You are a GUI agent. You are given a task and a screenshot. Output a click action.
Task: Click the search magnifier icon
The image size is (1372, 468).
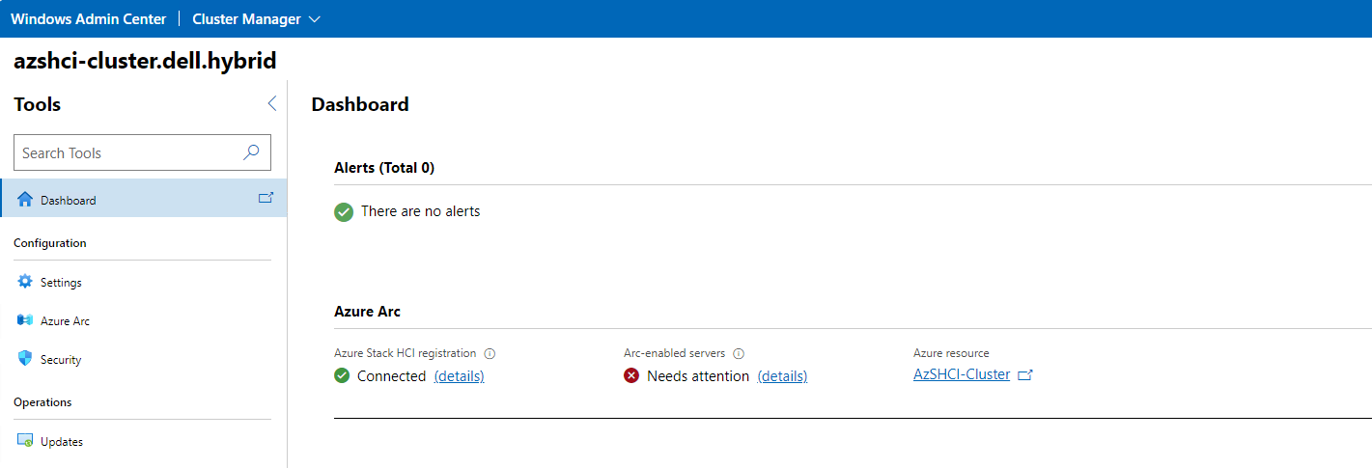[251, 152]
